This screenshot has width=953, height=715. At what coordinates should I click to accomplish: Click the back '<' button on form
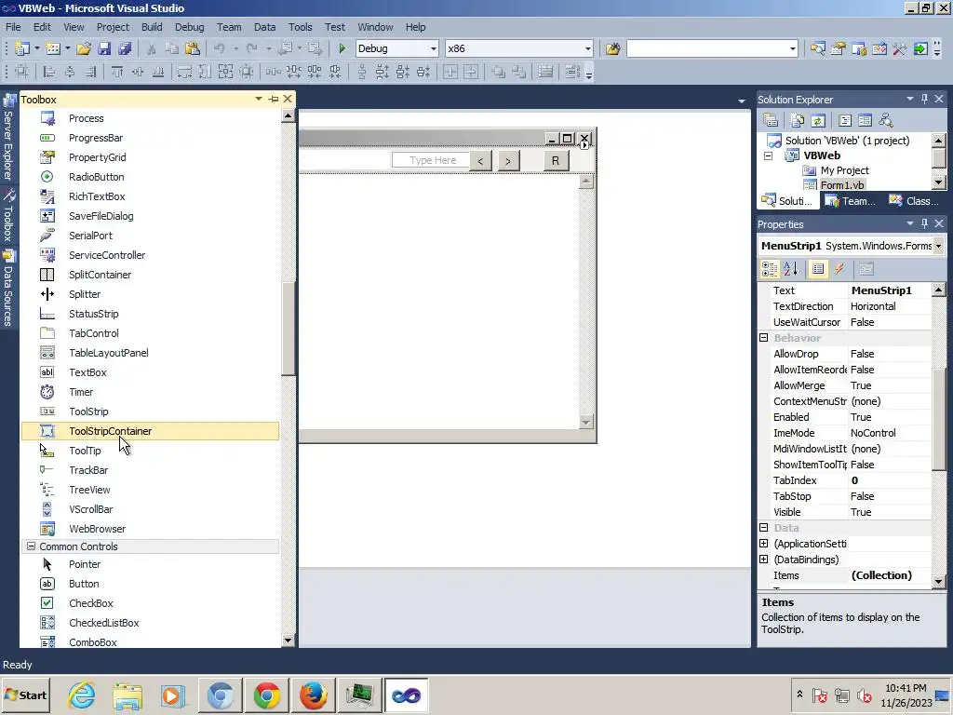click(x=480, y=161)
